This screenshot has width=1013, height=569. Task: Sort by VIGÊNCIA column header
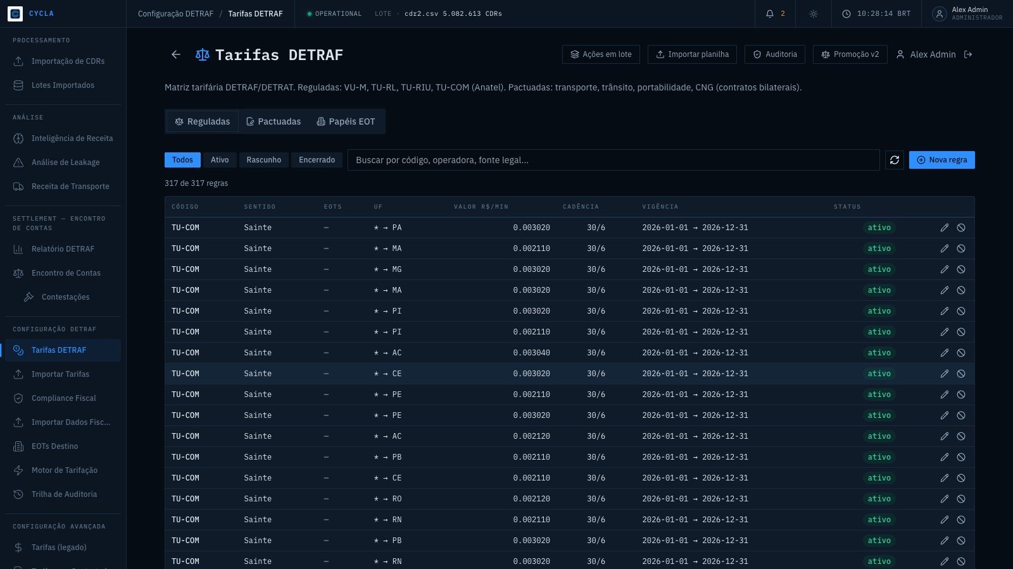[660, 207]
